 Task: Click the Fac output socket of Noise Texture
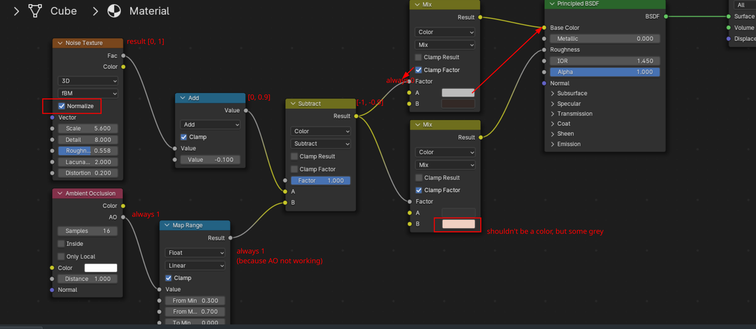[123, 56]
